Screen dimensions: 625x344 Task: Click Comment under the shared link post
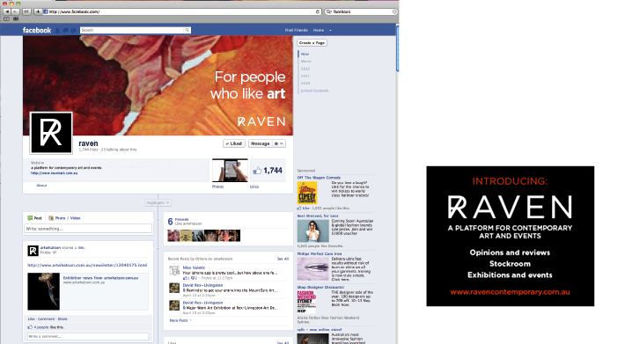pyautogui.click(x=47, y=318)
